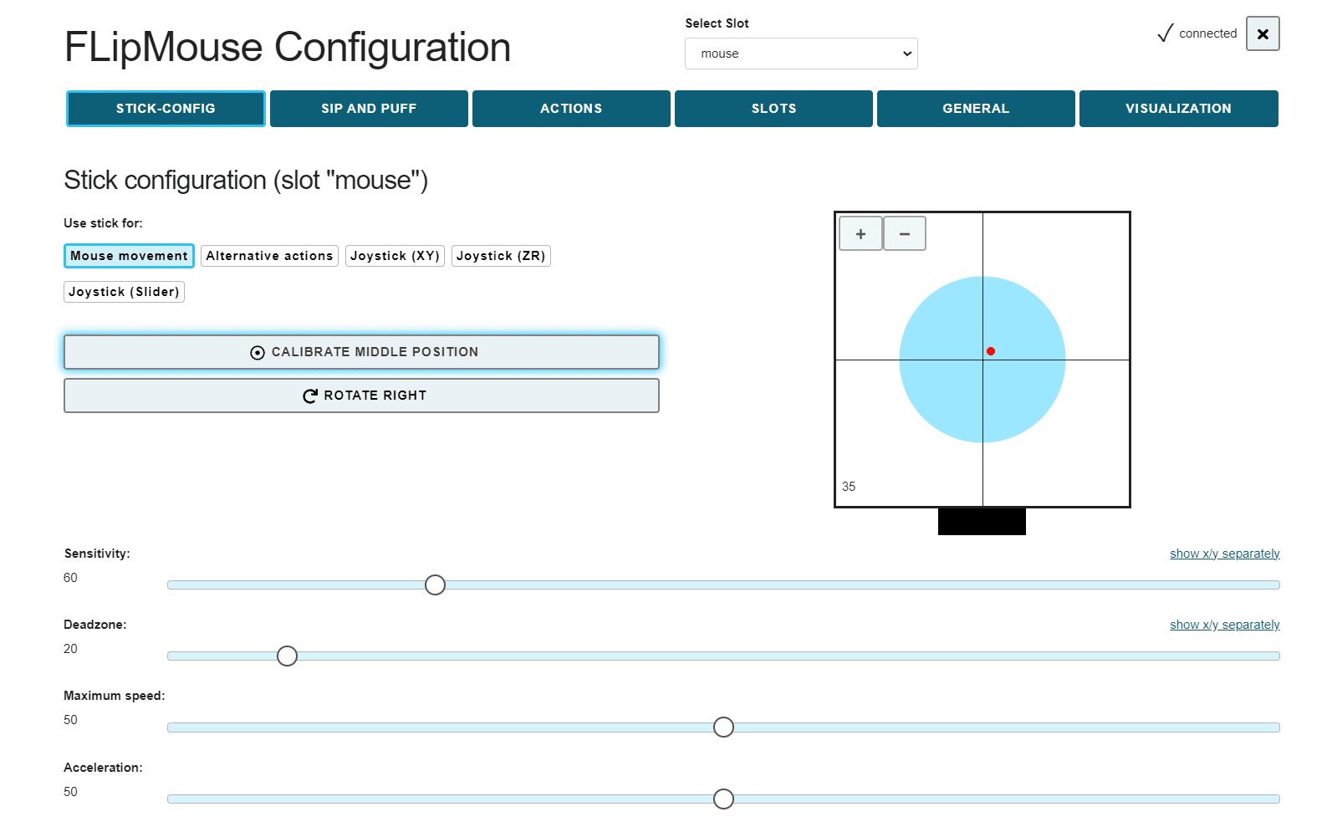The image size is (1332, 822).
Task: Open the SLOTS tab
Action: pyautogui.click(x=773, y=109)
